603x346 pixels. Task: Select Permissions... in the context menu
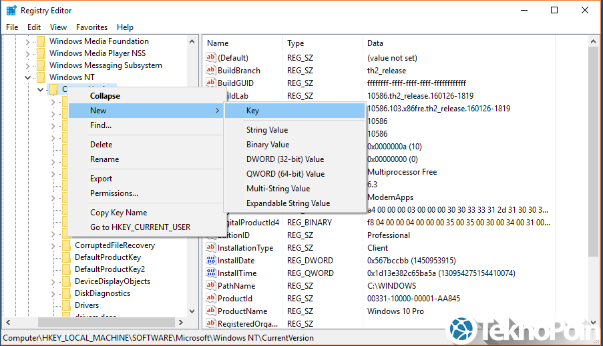(x=146, y=193)
